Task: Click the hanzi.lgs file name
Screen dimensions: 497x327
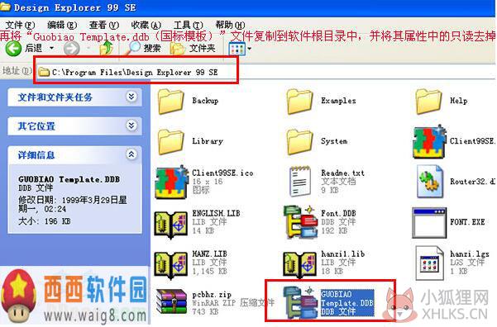Action: click(x=470, y=254)
